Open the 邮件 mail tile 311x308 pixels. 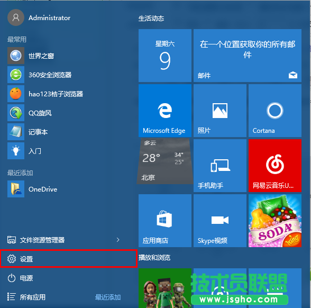point(248,56)
